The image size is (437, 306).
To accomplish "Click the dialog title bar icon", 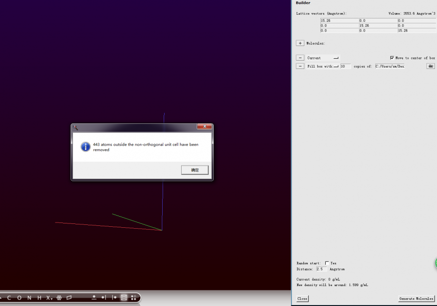I will (x=75, y=128).
